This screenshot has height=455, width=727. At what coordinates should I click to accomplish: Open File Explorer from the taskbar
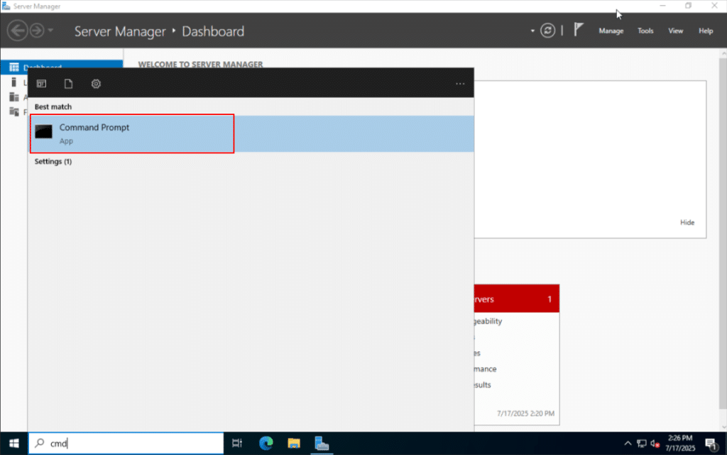(293, 444)
